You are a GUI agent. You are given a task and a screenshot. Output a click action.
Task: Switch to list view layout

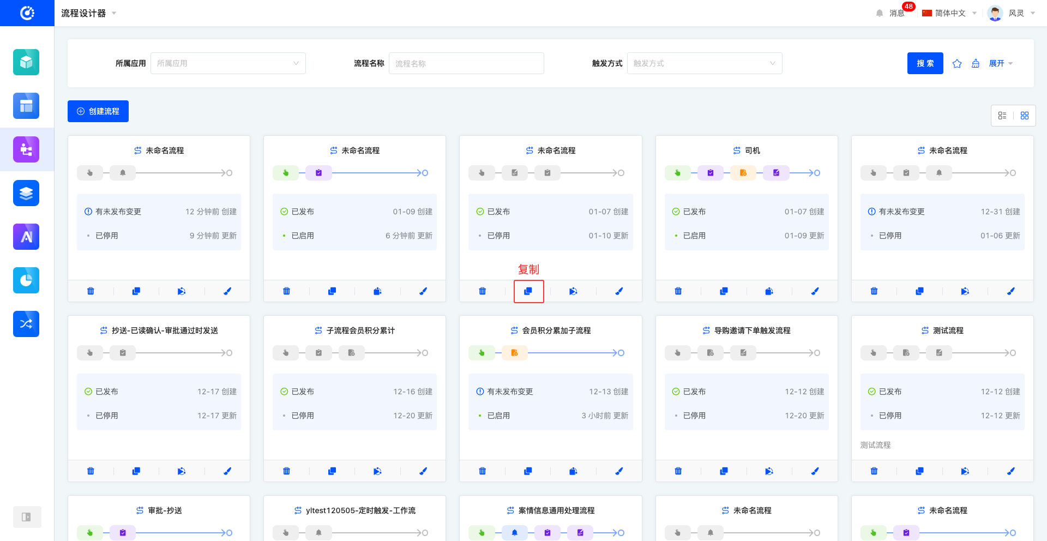[1002, 116]
